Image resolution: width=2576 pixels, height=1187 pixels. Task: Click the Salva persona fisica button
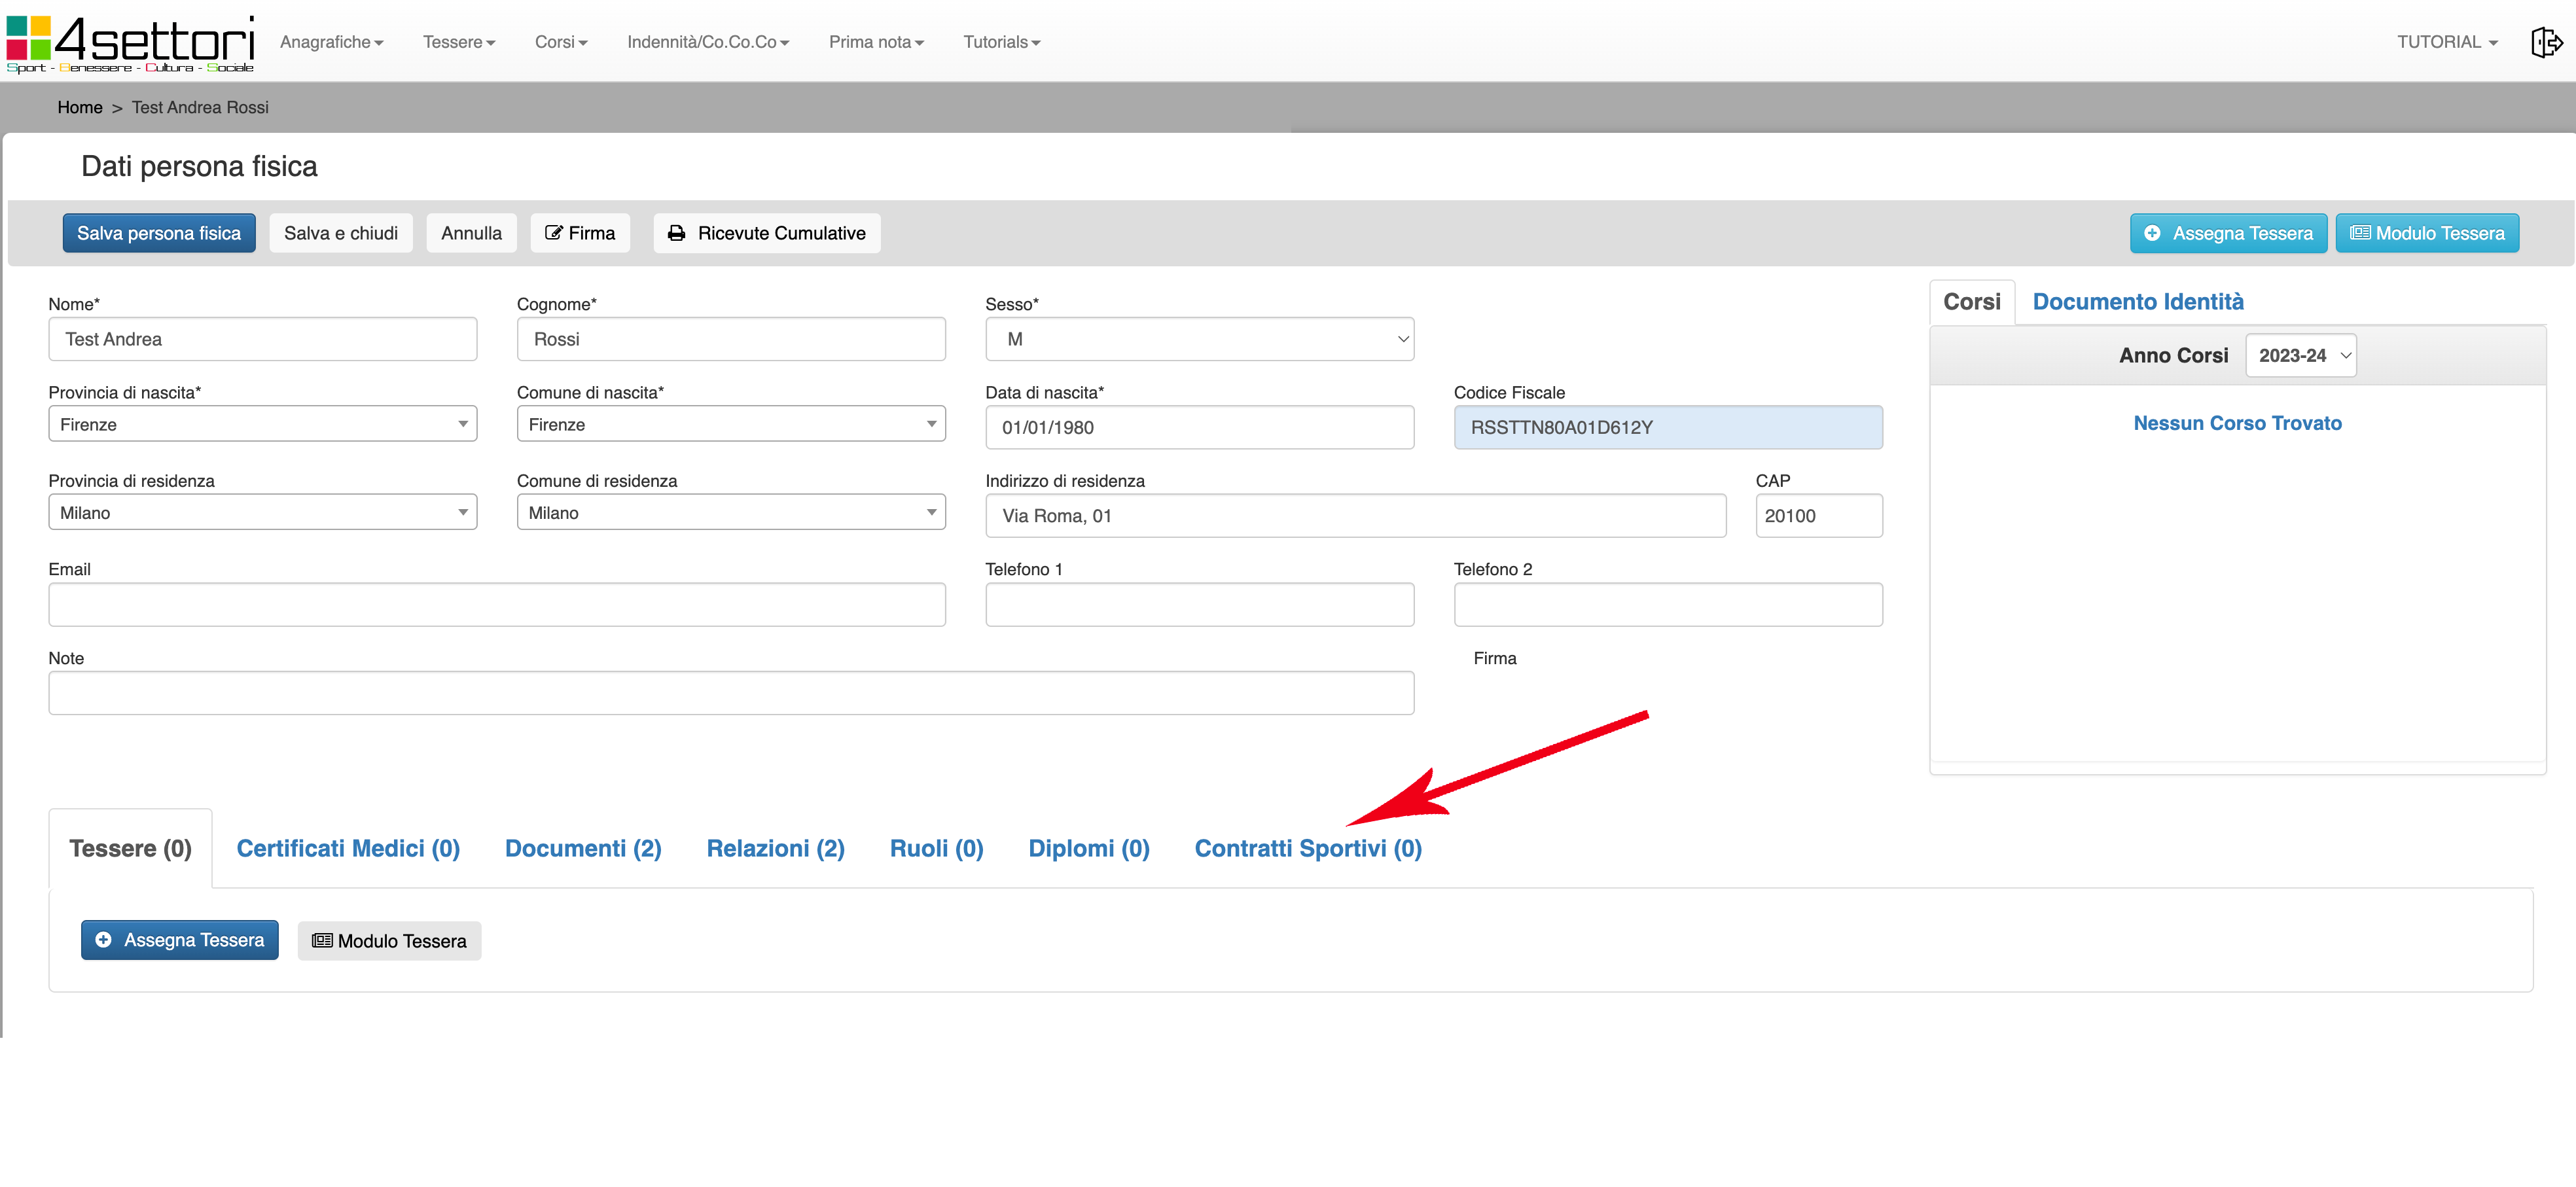[159, 233]
